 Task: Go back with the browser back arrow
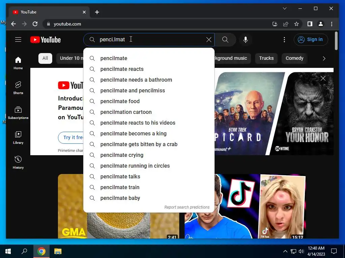click(x=13, y=24)
